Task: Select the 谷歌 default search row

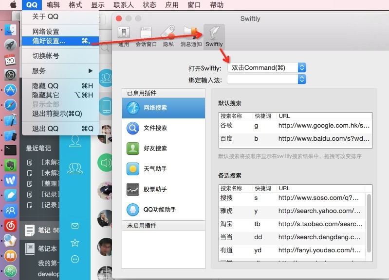Action: [295, 126]
